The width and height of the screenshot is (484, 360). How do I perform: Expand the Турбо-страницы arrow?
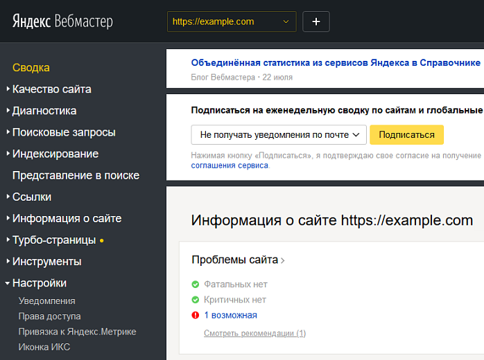(x=8, y=240)
